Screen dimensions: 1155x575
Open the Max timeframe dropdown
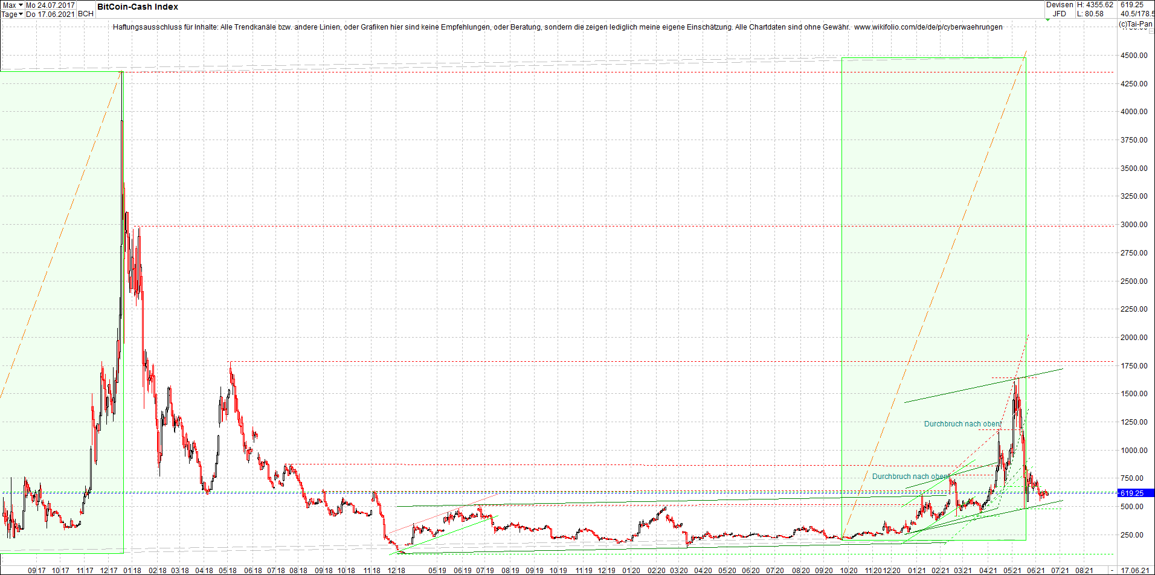tap(11, 5)
